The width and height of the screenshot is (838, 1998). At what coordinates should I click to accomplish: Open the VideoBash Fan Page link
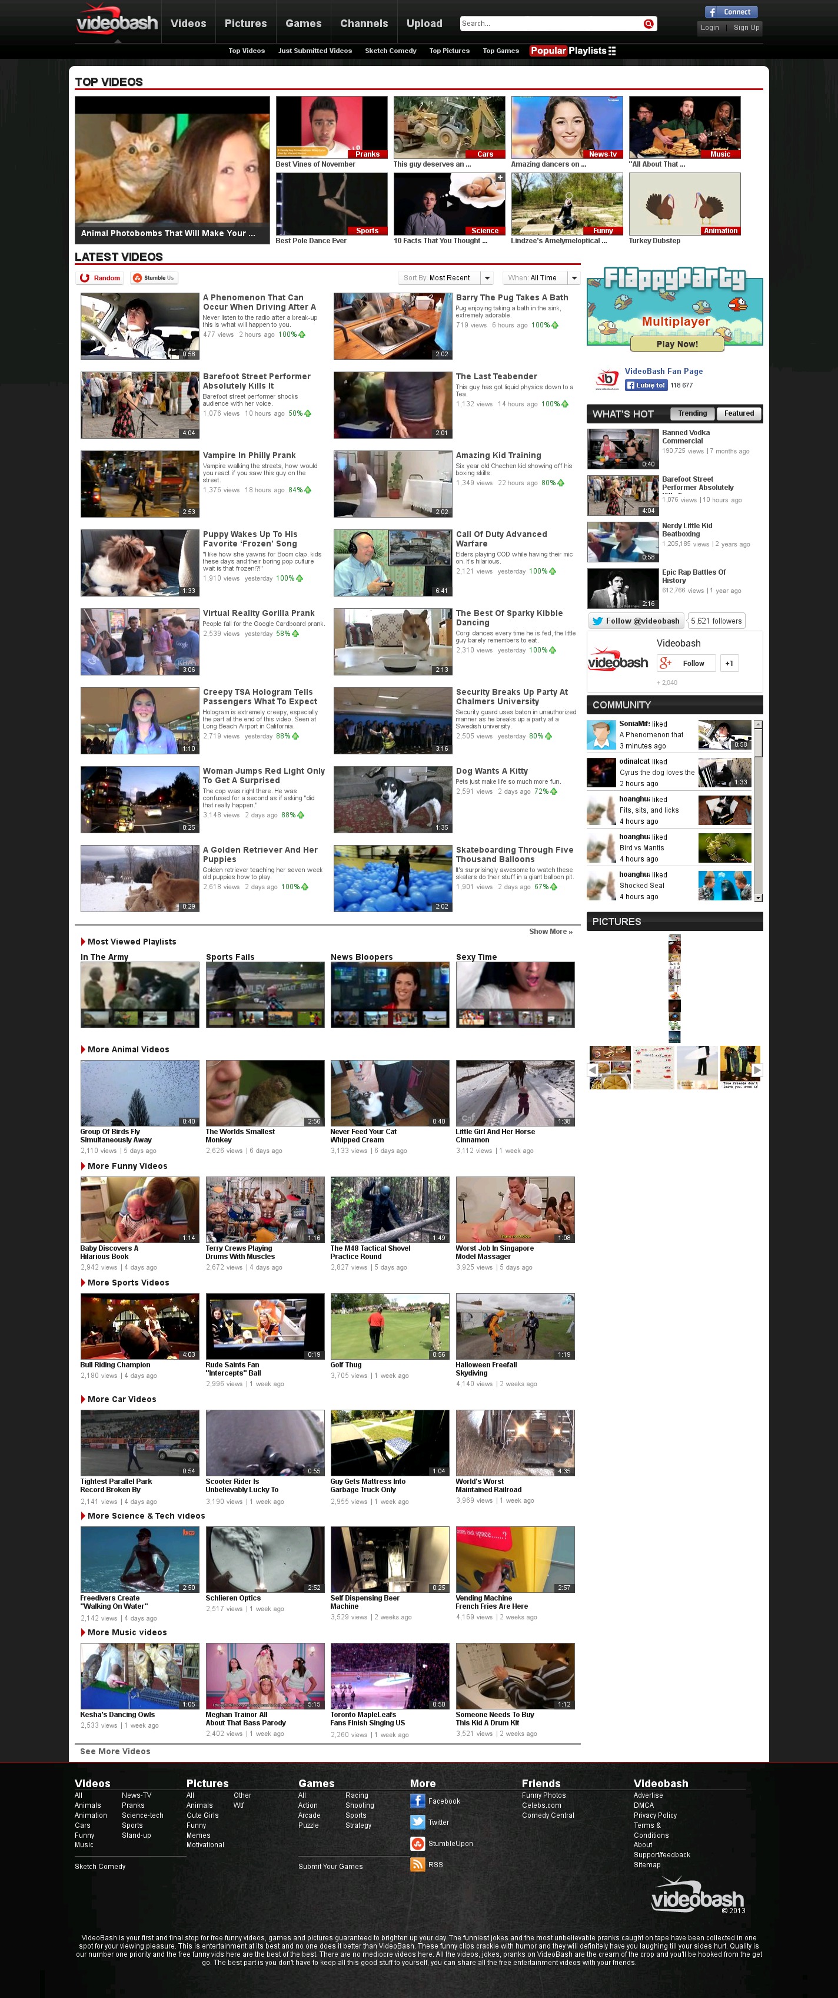[664, 372]
